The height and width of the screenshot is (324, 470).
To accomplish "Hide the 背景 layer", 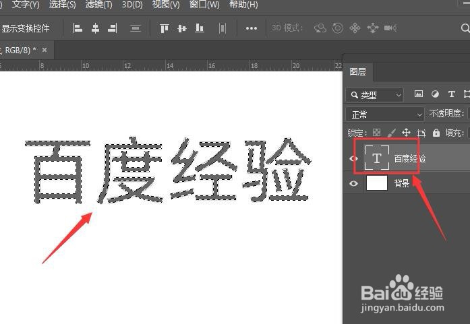I will pos(353,183).
